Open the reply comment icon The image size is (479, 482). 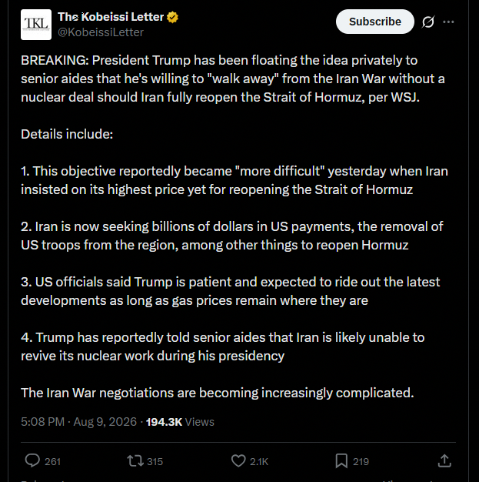(x=32, y=460)
